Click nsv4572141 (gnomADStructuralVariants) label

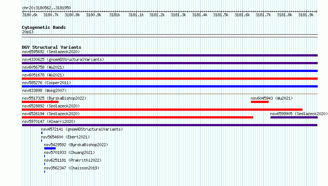(x=82, y=129)
